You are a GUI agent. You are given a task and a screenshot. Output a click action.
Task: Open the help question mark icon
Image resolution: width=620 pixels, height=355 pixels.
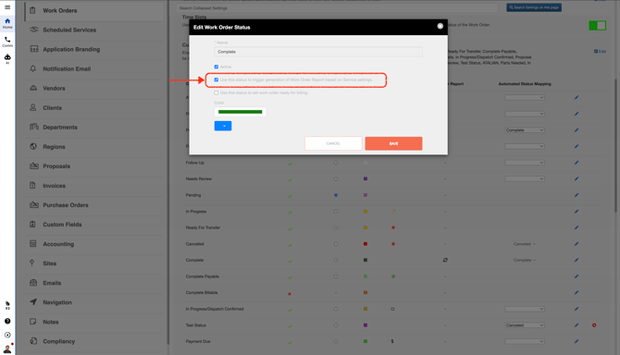click(7, 321)
